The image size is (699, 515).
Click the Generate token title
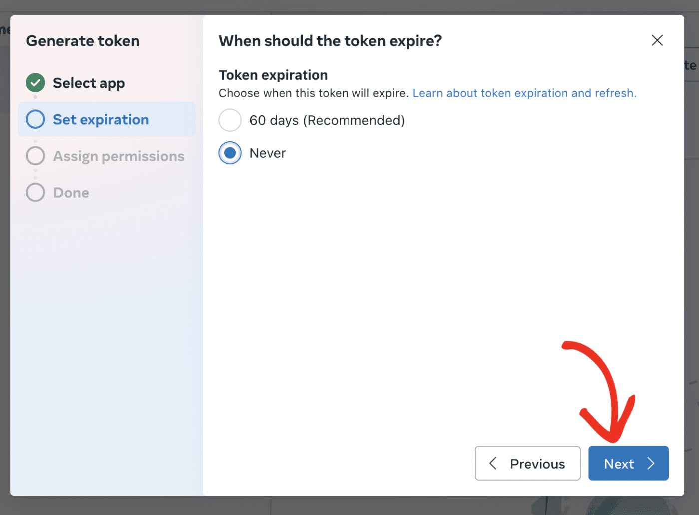[82, 41]
